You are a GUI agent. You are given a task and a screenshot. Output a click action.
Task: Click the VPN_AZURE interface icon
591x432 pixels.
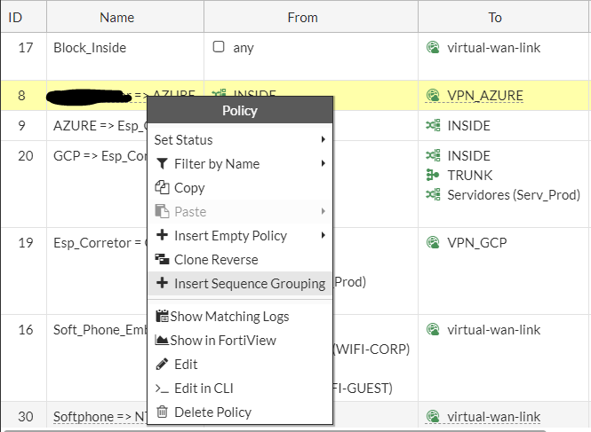pos(433,96)
